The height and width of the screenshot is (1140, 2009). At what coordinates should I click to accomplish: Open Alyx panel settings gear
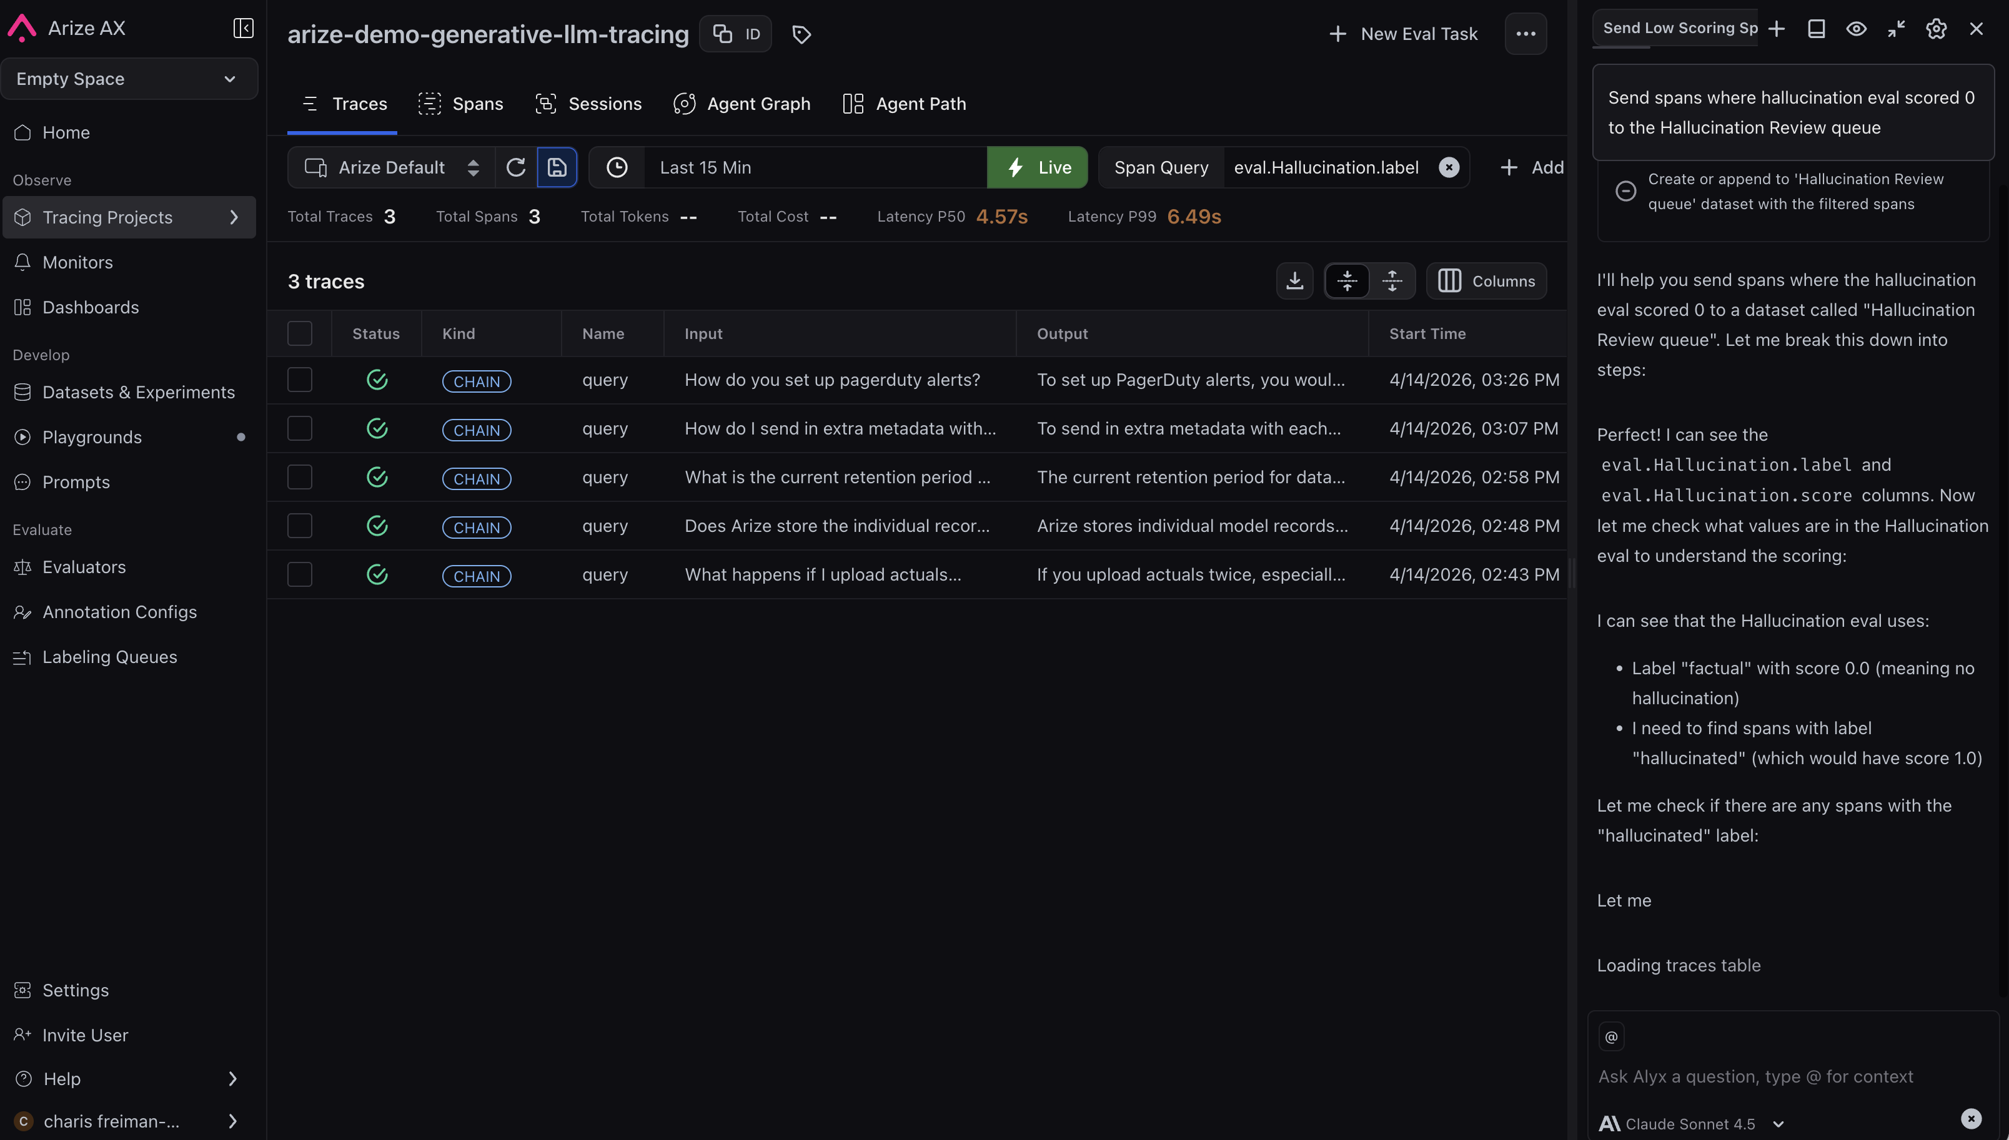1936,29
